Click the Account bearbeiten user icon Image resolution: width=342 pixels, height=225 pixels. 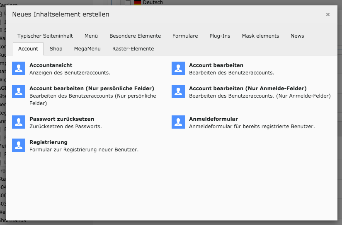click(x=178, y=68)
